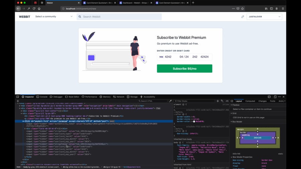
Task: Click the search magnifier in Webbit search
Action: (x=80, y=17)
